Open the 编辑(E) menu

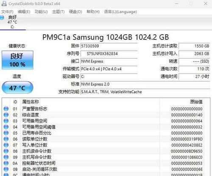click(24, 11)
